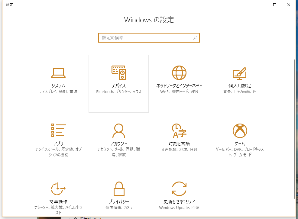This screenshot has height=219, width=298.
Task: Open the プライバシー padlock icon
Action: pyautogui.click(x=119, y=188)
